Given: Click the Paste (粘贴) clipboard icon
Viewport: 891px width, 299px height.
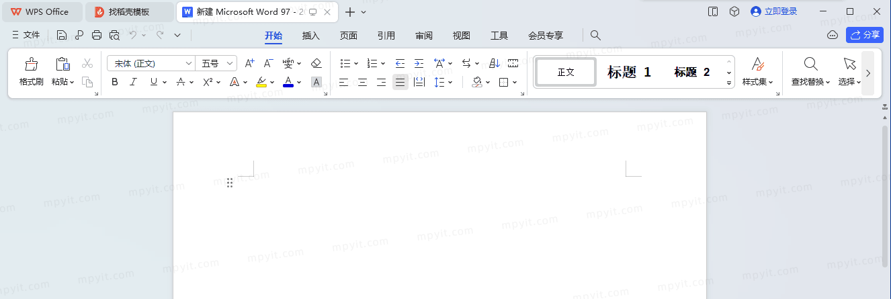Looking at the screenshot, I should point(62,65).
